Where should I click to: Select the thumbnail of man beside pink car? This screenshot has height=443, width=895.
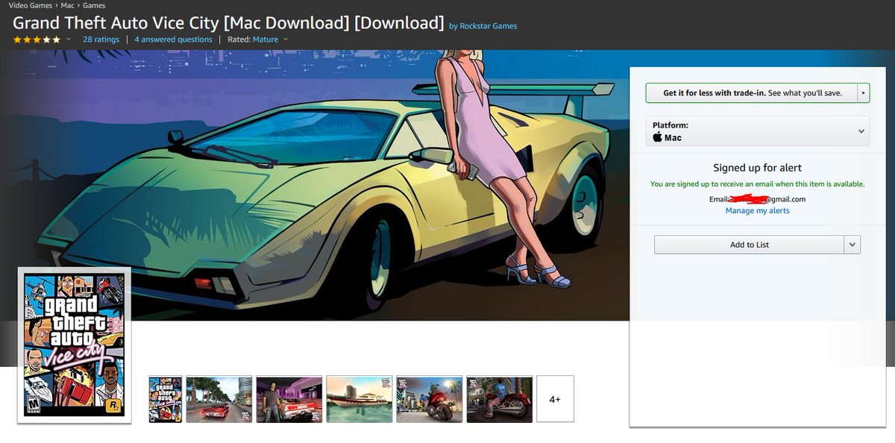coord(289,399)
